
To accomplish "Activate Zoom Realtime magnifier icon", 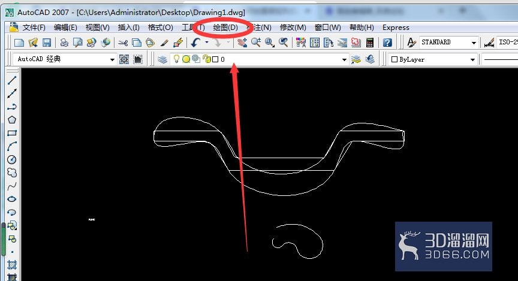I will click(256, 43).
